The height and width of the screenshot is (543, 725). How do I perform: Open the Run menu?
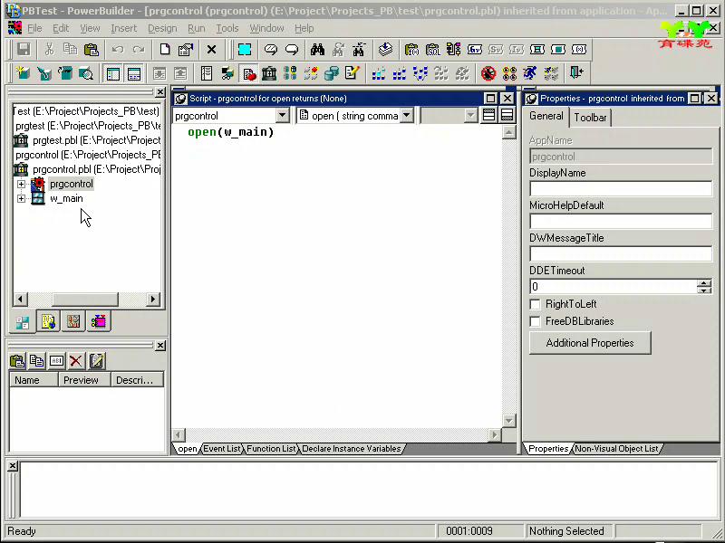click(197, 28)
